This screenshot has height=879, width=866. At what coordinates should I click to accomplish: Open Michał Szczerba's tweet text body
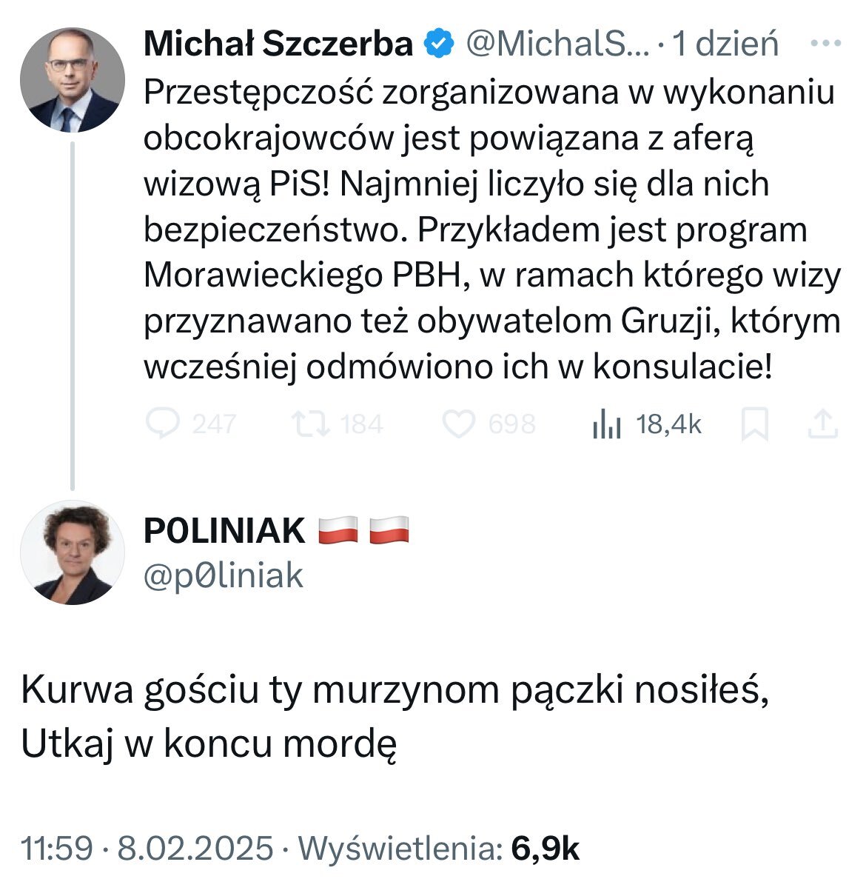click(491, 230)
